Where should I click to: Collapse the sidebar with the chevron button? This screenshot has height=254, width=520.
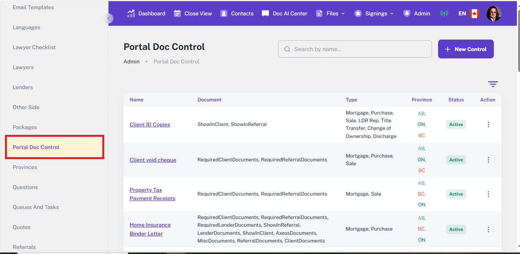tap(108, 18)
